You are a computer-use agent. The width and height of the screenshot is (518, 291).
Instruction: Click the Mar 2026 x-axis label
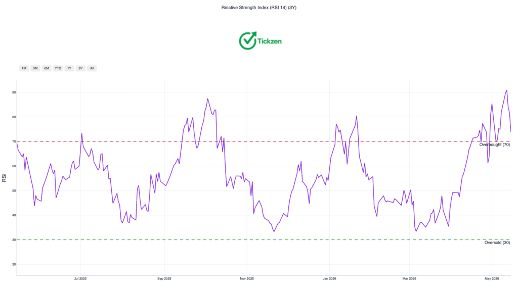tap(409, 279)
